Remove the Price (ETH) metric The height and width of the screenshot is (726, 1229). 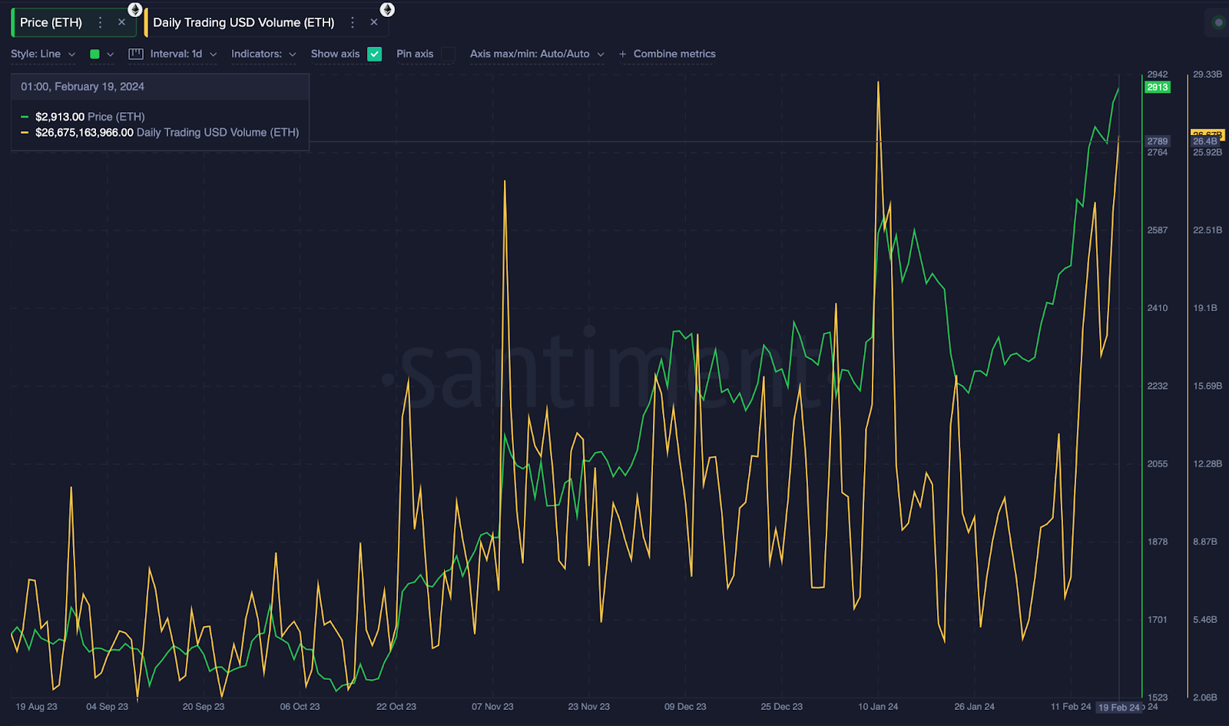tap(121, 22)
